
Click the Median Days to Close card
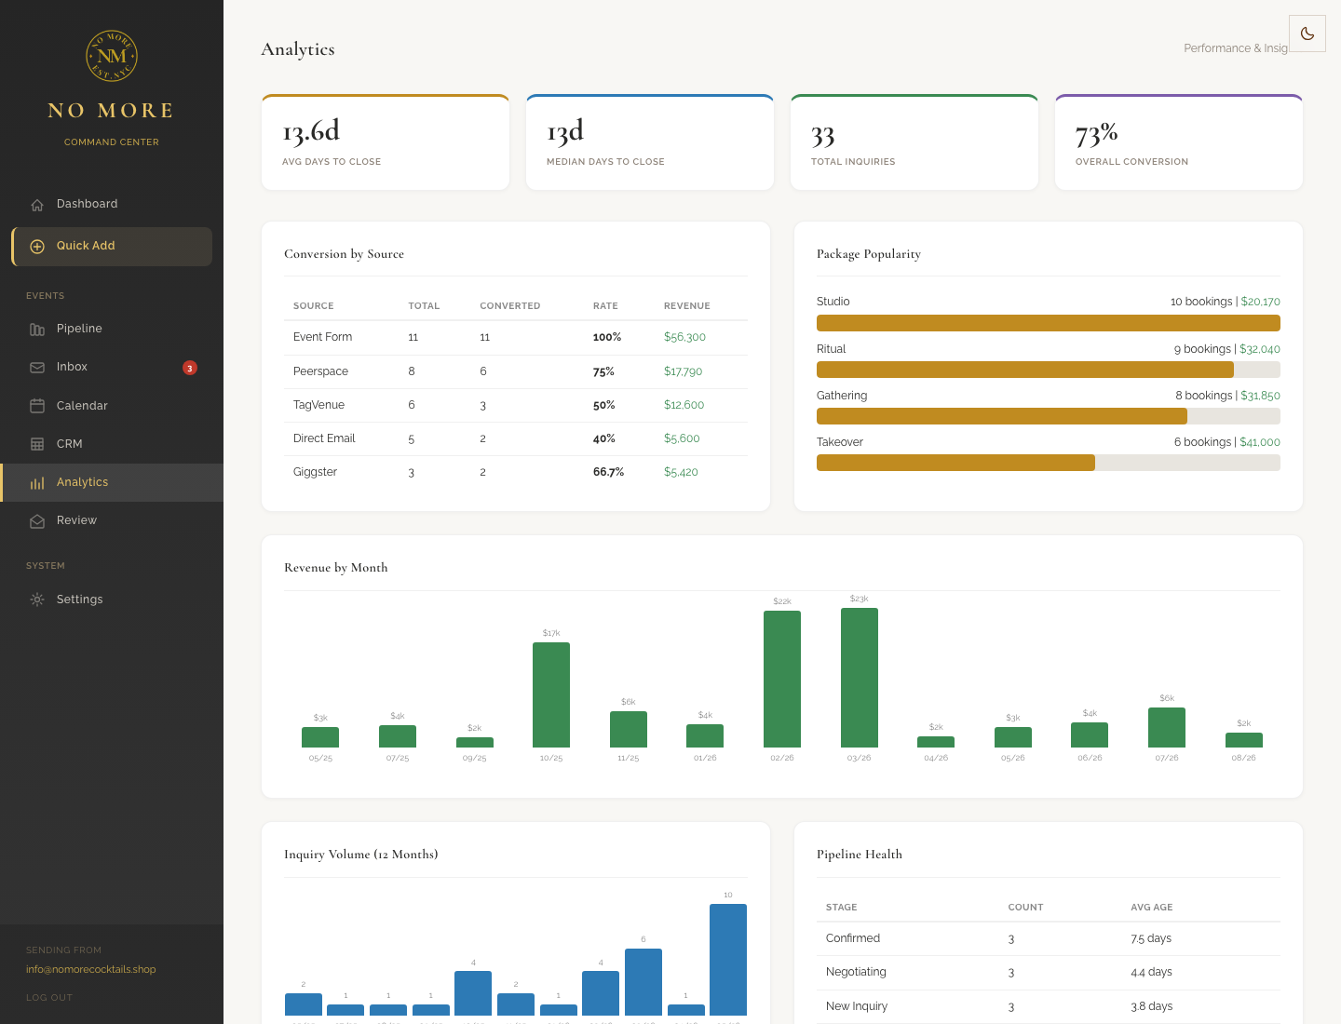650,142
